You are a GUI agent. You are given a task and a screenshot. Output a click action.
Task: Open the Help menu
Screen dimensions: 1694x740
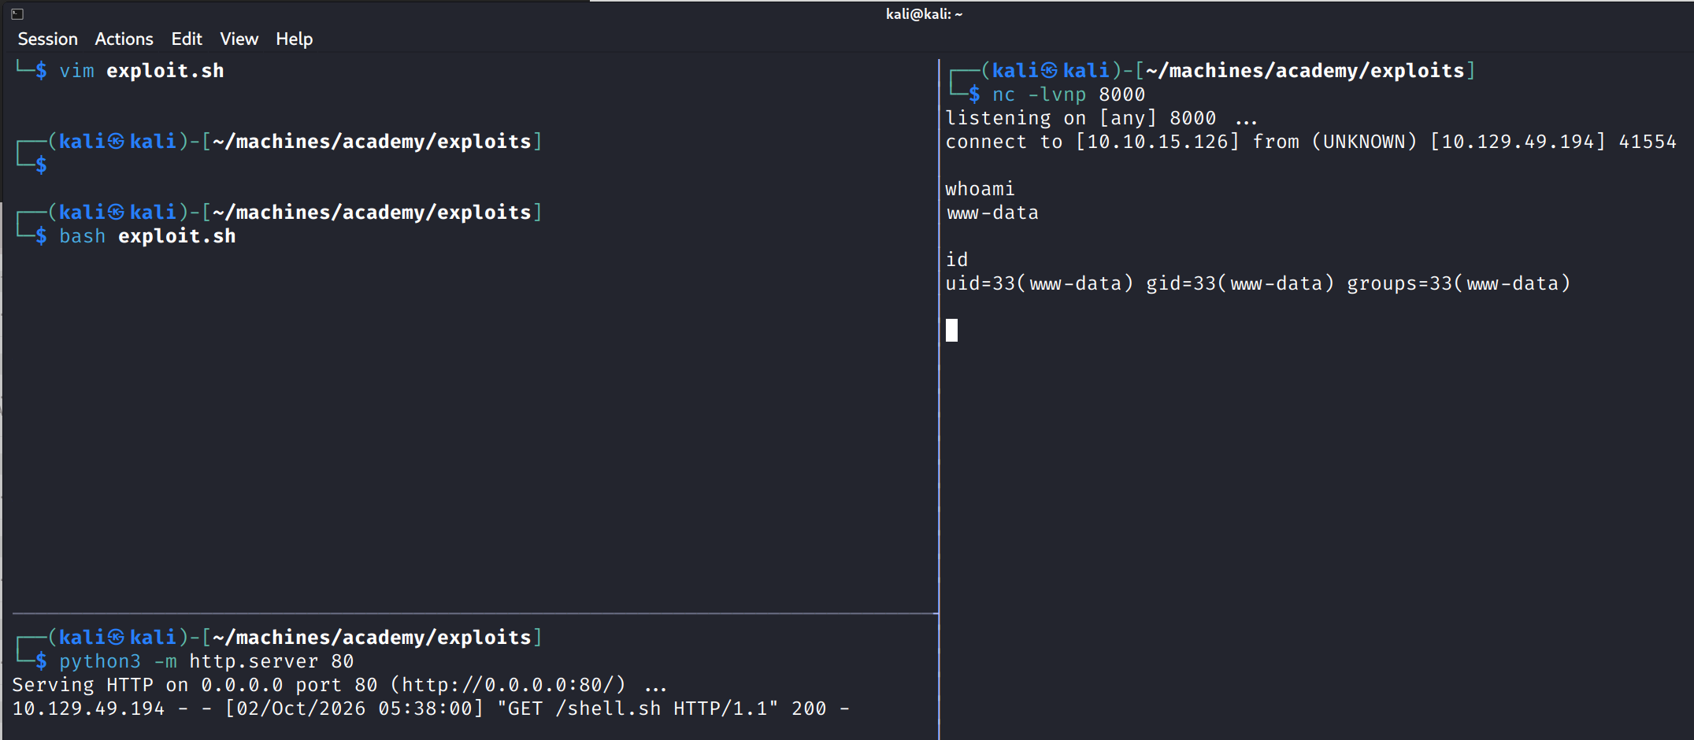pyautogui.click(x=294, y=39)
